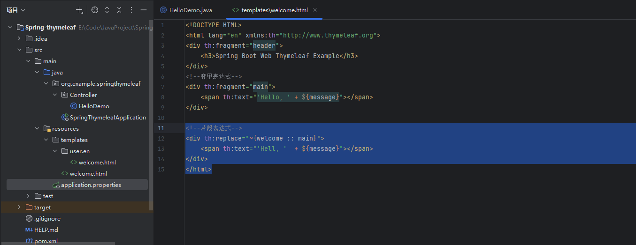Click the select opened file crosshair icon
Image resolution: width=636 pixels, height=245 pixels.
(95, 10)
